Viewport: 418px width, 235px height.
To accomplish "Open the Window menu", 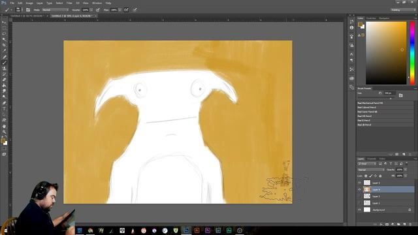I will coord(97,3).
